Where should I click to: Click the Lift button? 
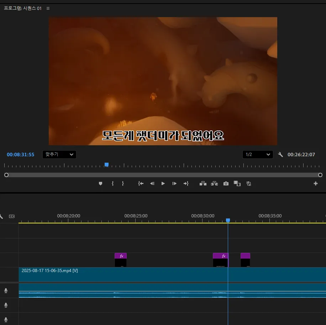coord(203,184)
